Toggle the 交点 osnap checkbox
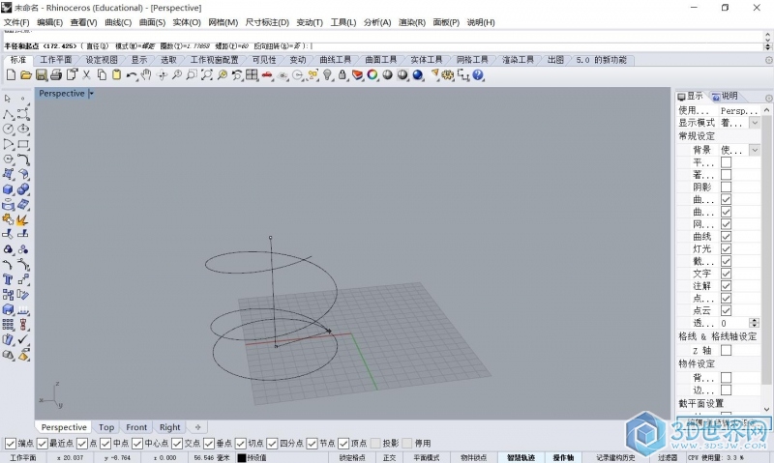This screenshot has height=463, width=774. tap(177, 444)
